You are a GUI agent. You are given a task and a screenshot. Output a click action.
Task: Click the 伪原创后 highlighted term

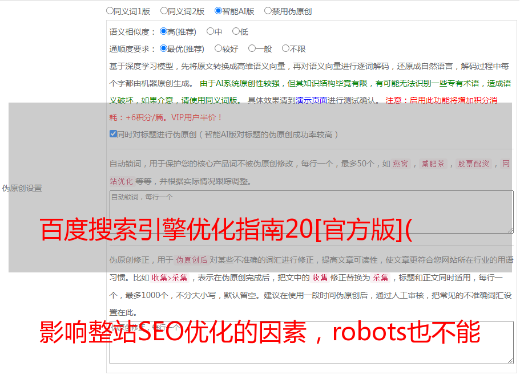coord(192,260)
